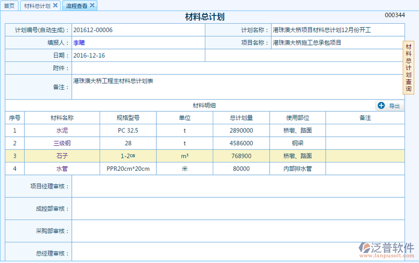Click the quantity cell 4586000

pyautogui.click(x=241, y=143)
